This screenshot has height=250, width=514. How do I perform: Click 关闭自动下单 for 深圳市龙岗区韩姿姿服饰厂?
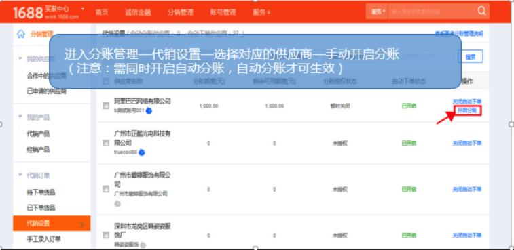click(467, 235)
